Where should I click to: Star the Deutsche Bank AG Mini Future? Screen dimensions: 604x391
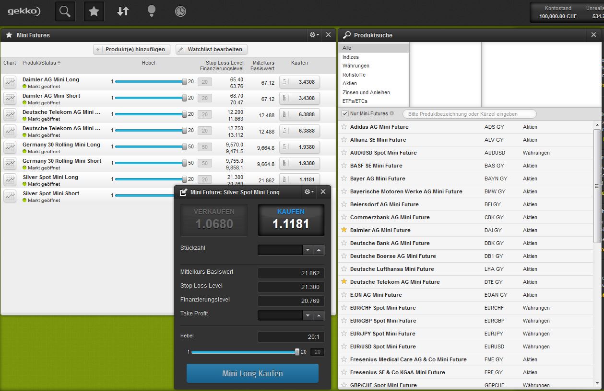point(344,243)
